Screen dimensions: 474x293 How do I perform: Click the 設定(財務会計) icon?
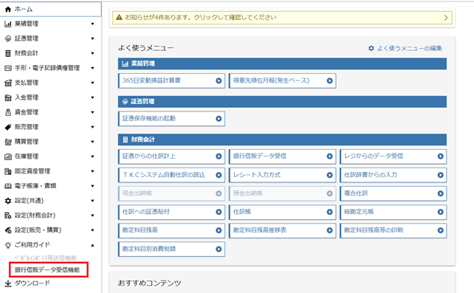tap(8, 216)
